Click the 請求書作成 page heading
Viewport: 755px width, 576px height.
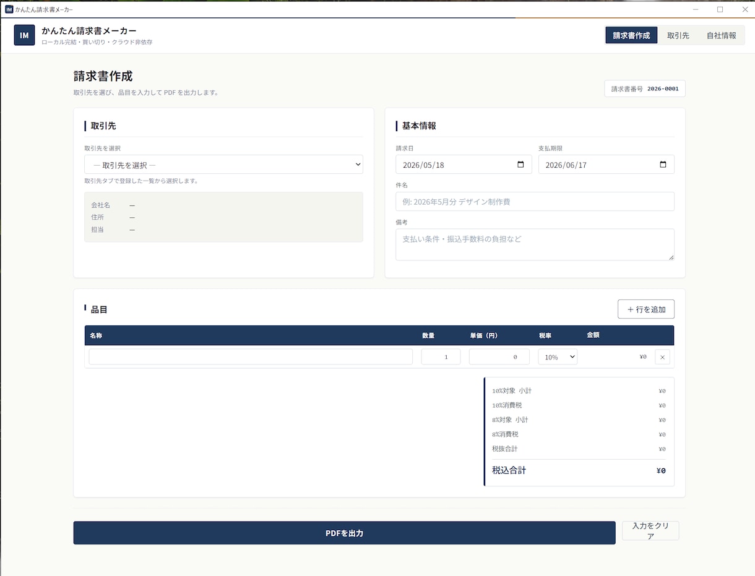click(x=103, y=76)
